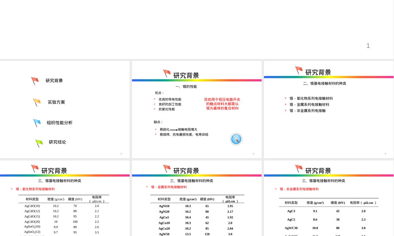Click the AgSnO₂(12) table cell

(x=32, y=232)
